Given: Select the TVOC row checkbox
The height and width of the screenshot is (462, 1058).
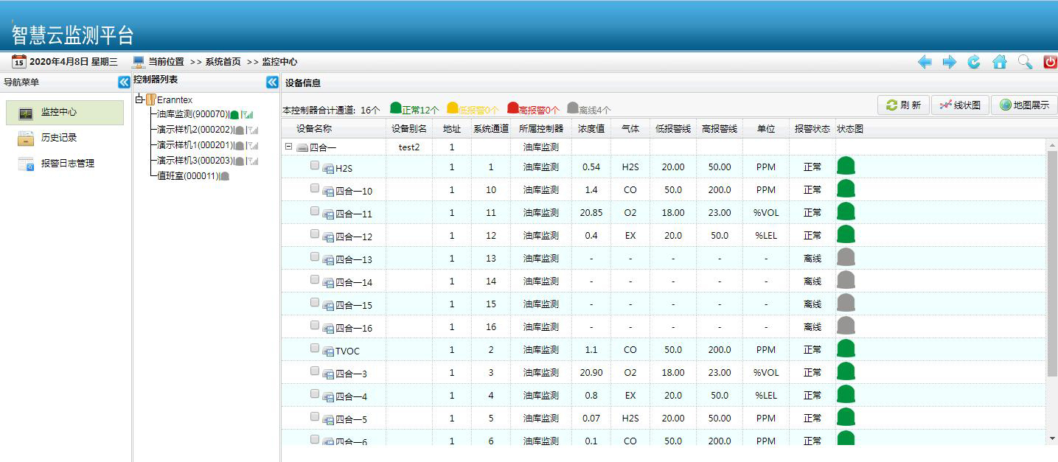Looking at the screenshot, I should coord(315,349).
